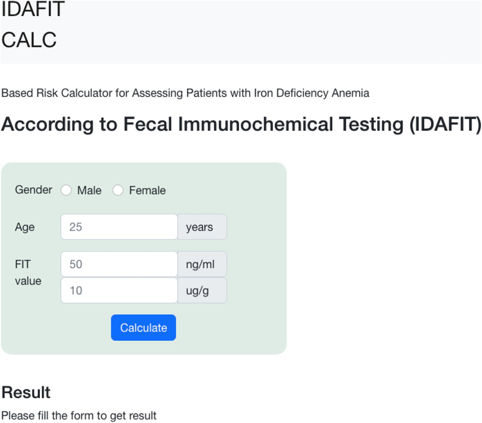Viewport: 482px width, 423px height.
Task: Click the Calculate button
Action: tap(143, 327)
